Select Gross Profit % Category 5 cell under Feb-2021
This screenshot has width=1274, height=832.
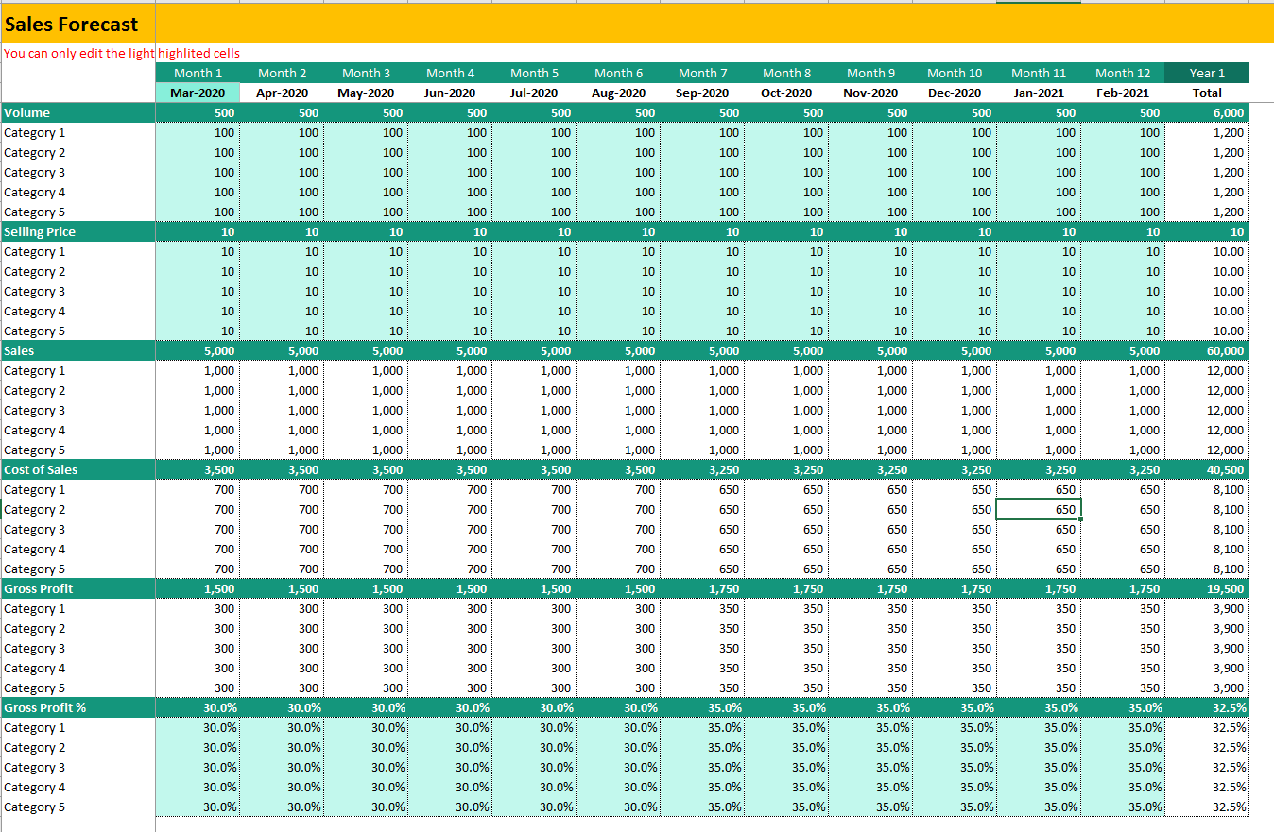[x=1123, y=807]
